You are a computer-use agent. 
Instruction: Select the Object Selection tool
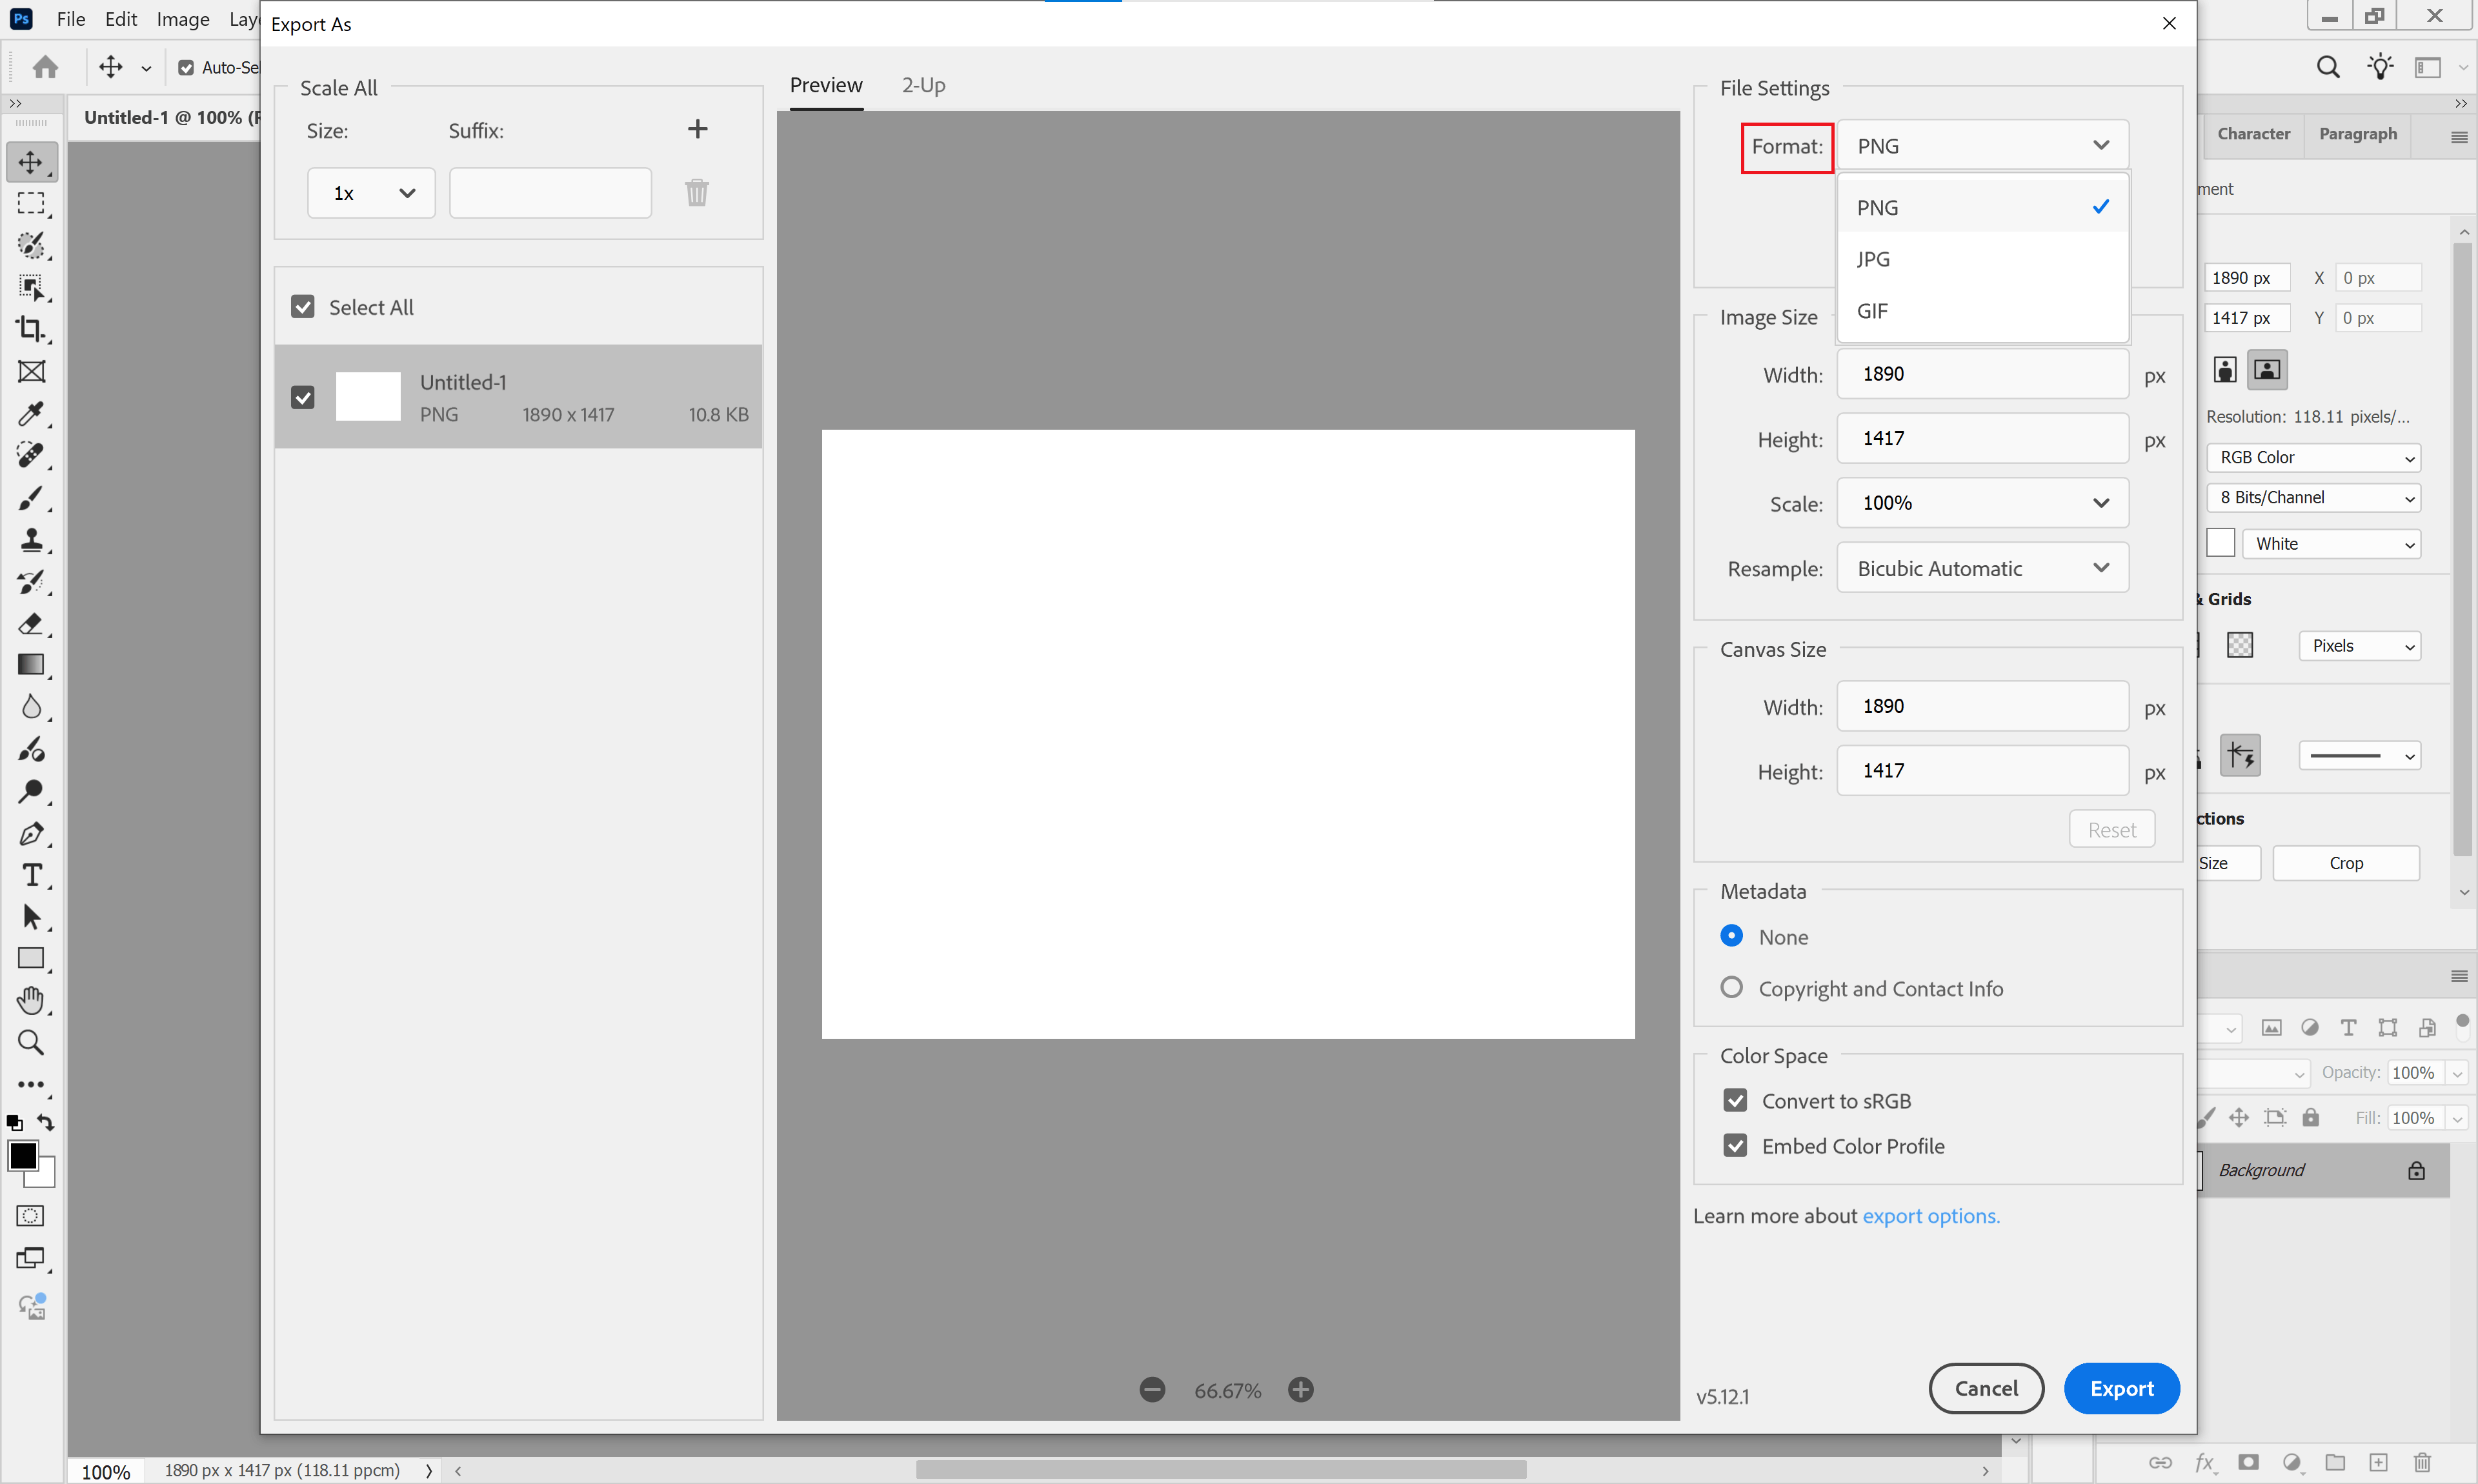point(31,288)
